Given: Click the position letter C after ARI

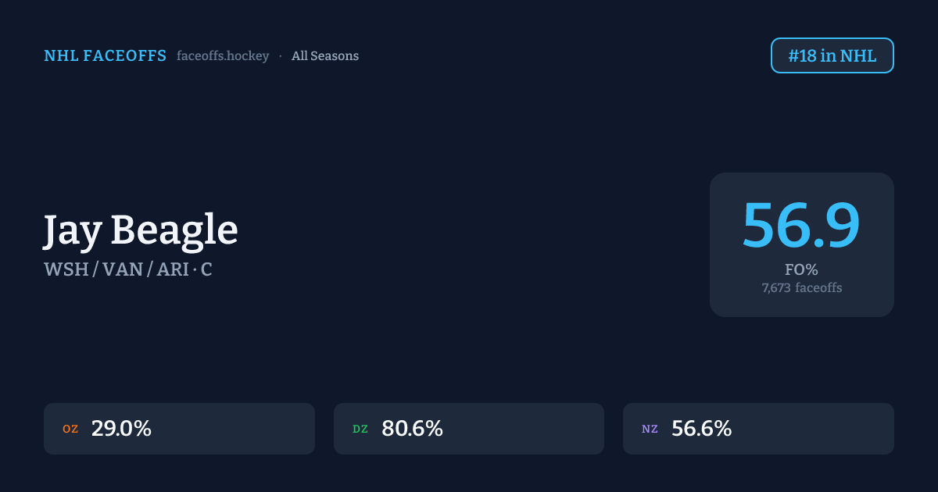Looking at the screenshot, I should click(x=206, y=269).
